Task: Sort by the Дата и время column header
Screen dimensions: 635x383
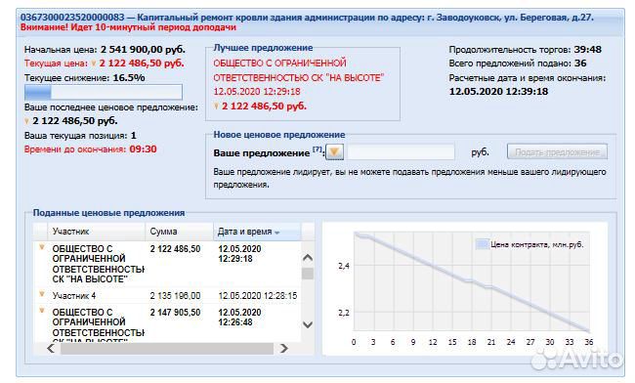Action: (257, 232)
